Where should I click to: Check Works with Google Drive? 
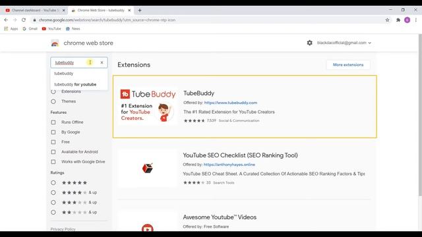[x=53, y=162]
